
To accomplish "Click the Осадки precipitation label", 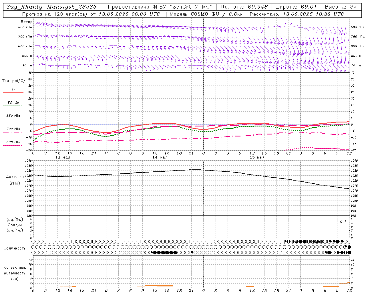I will click(15, 225).
